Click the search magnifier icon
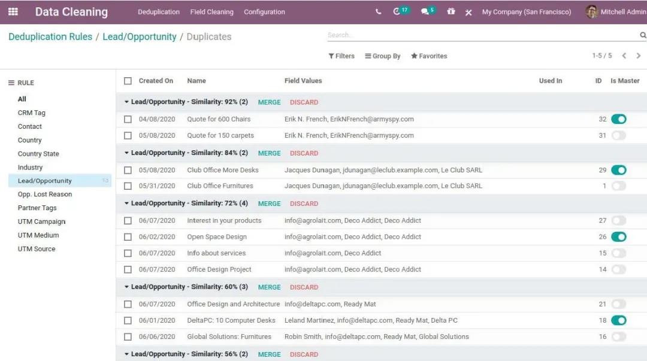The height and width of the screenshot is (361, 647). 643,35
